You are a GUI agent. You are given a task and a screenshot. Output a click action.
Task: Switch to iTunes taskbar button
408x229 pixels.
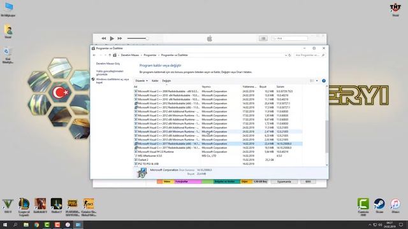pos(68,225)
